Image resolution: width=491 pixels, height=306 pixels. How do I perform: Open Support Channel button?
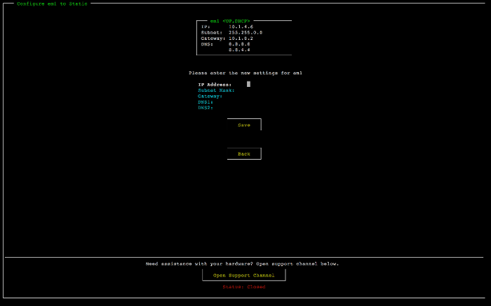pyautogui.click(x=244, y=275)
